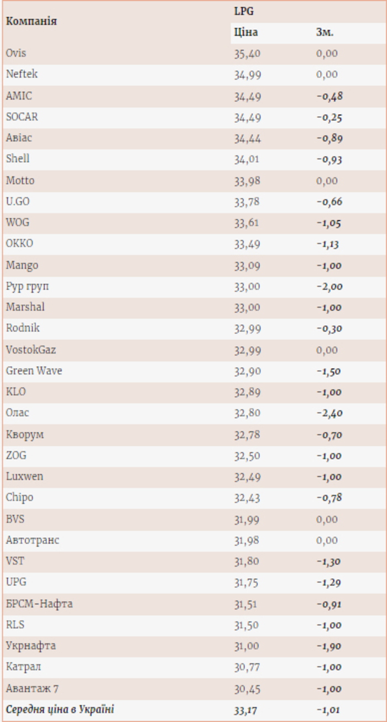Click the Авантаж 7 price 30,45
This screenshot has width=387, height=722.
coord(247,689)
